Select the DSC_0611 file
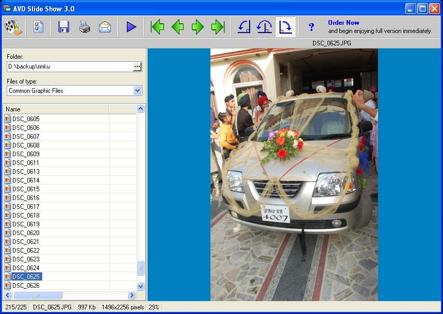This screenshot has height=314, width=443. click(26, 162)
